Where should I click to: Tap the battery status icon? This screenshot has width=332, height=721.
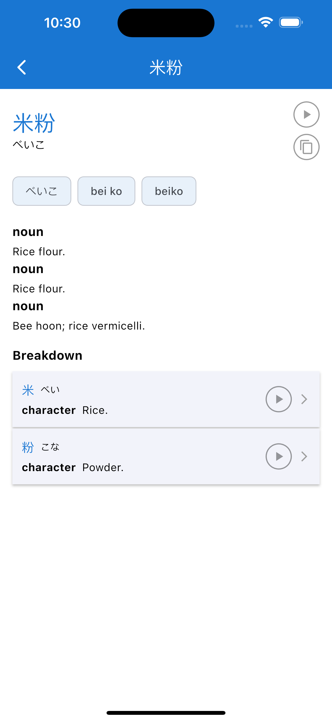point(291,22)
